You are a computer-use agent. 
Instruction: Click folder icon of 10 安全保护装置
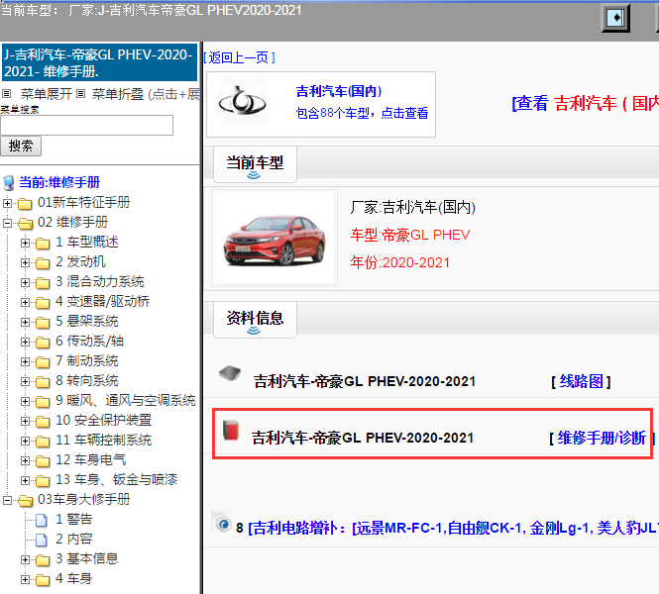(x=43, y=422)
